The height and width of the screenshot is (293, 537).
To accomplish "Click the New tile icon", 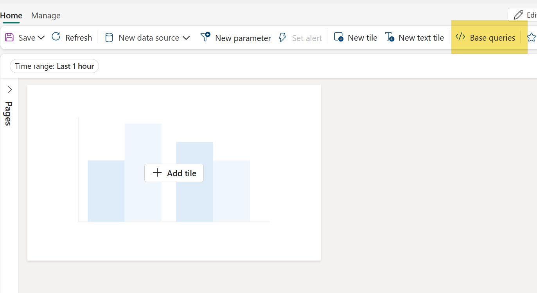I will click(338, 38).
